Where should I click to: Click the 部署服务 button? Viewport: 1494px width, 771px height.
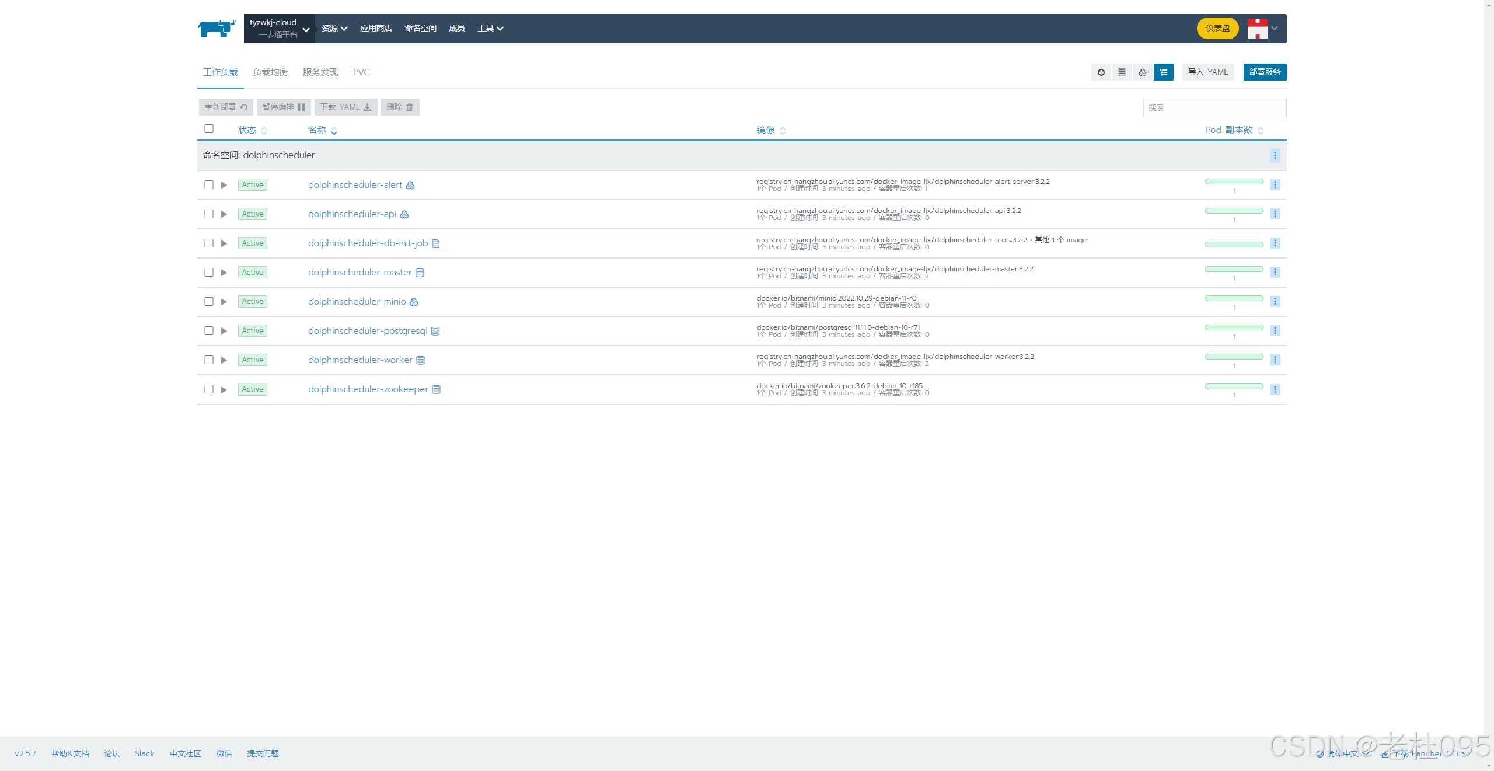(x=1265, y=72)
